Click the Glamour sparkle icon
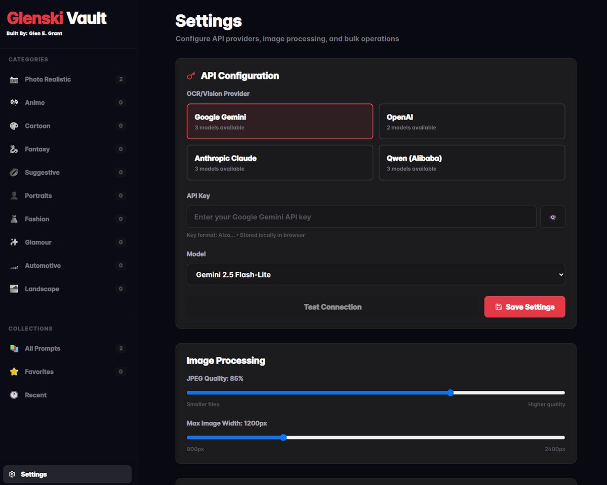Image resolution: width=607 pixels, height=485 pixels. click(x=14, y=242)
